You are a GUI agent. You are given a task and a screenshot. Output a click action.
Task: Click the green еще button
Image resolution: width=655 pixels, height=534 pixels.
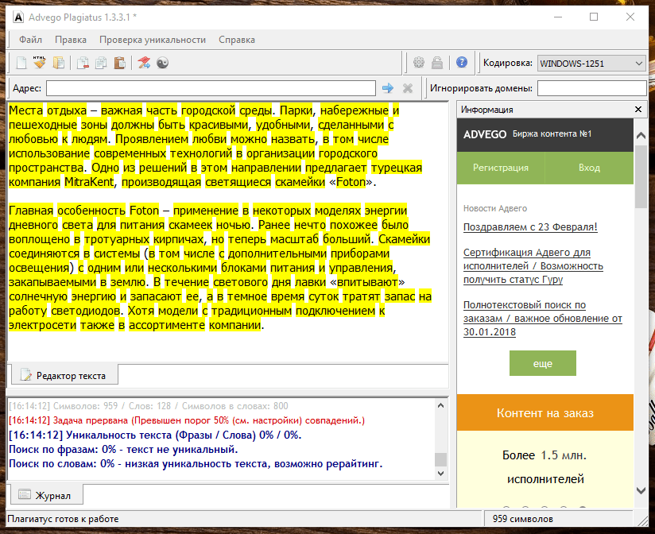click(542, 363)
